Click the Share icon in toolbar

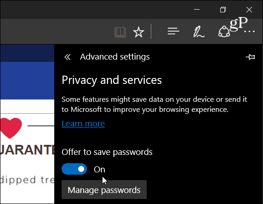coord(224,32)
